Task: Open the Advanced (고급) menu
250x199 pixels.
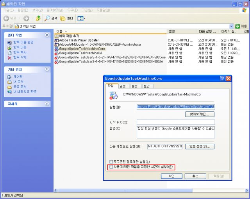Action: coord(87,10)
